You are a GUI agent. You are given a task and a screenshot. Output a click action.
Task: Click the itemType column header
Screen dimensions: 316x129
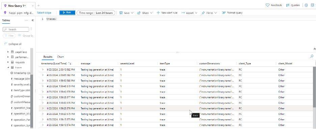(165, 63)
